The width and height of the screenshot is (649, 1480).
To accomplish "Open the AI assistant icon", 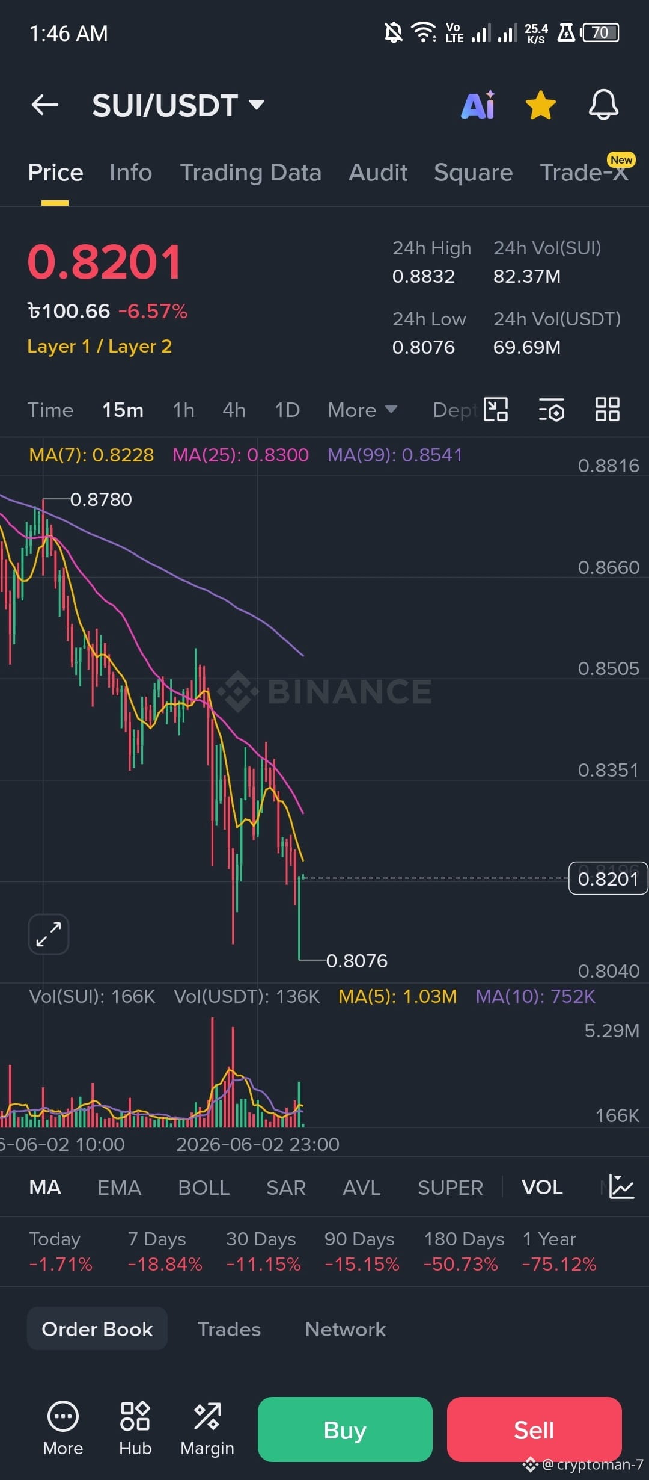I will [x=478, y=105].
